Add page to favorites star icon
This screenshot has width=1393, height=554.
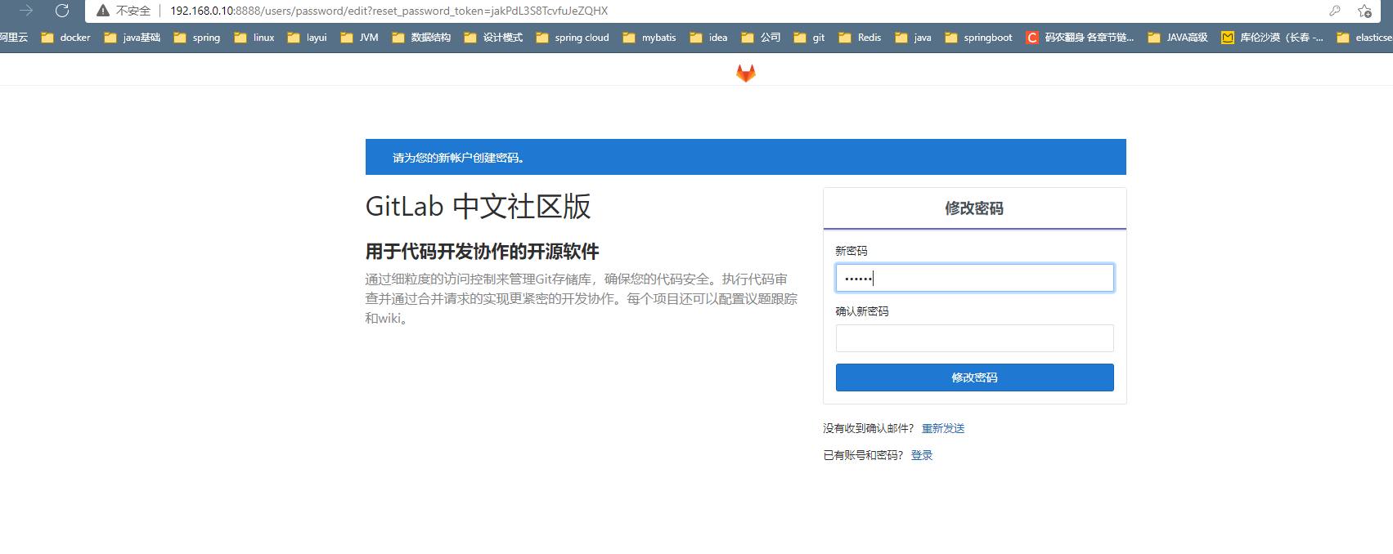tap(1364, 11)
